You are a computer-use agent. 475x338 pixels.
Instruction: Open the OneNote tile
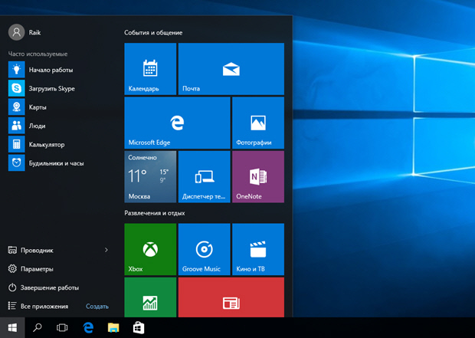point(258,177)
